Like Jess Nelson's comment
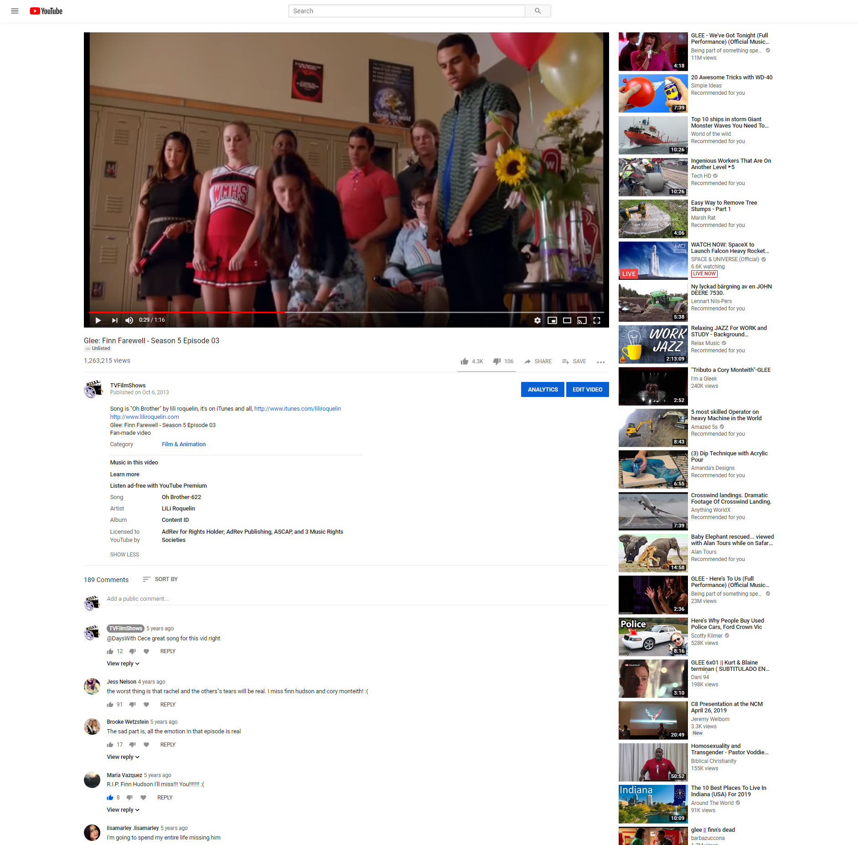 click(x=110, y=705)
